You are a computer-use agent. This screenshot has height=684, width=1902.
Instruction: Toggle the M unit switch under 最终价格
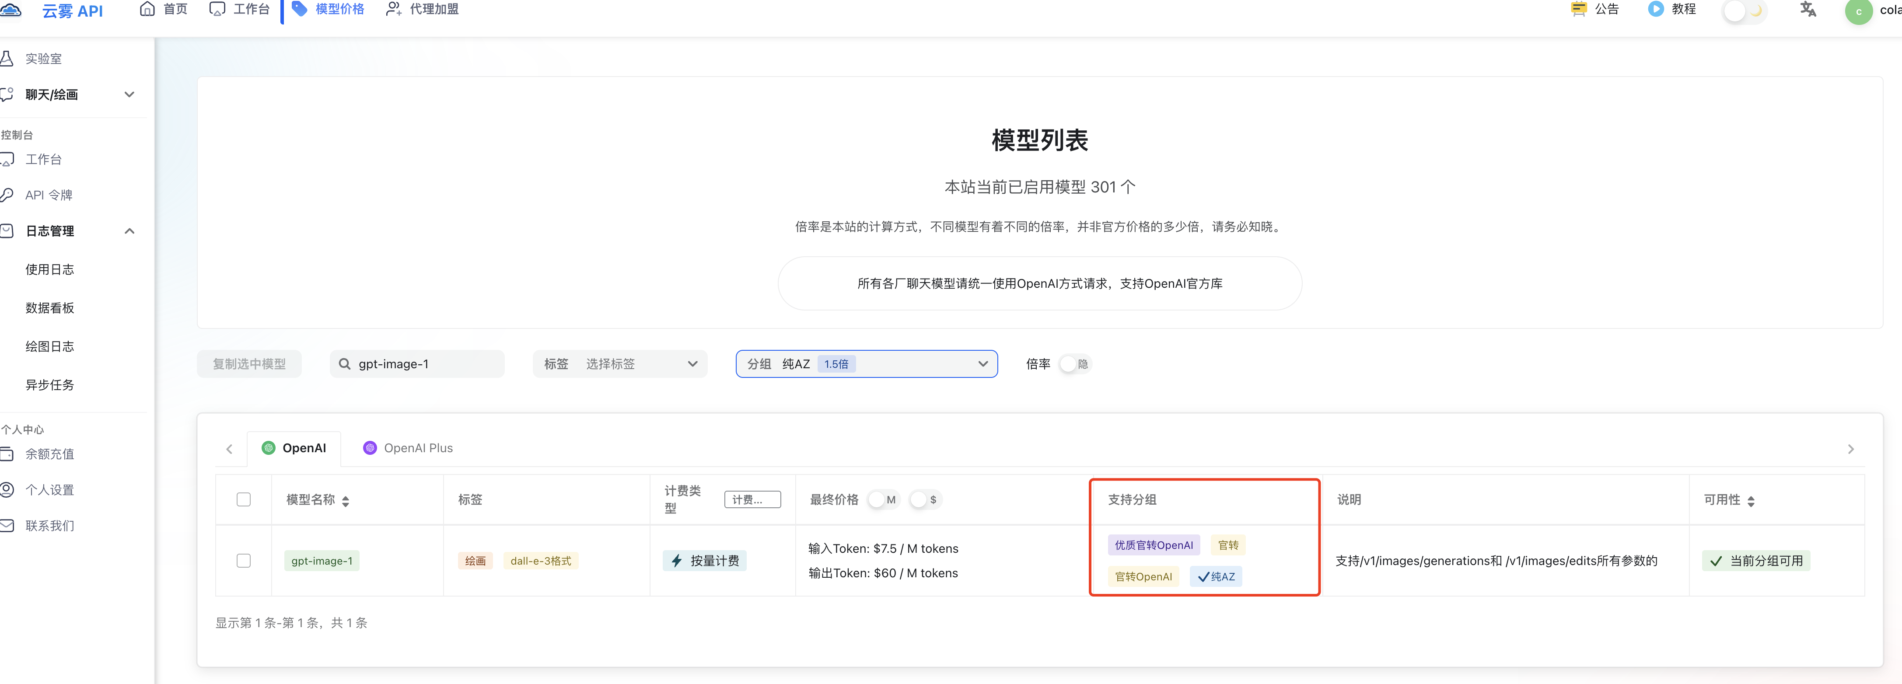click(x=883, y=499)
